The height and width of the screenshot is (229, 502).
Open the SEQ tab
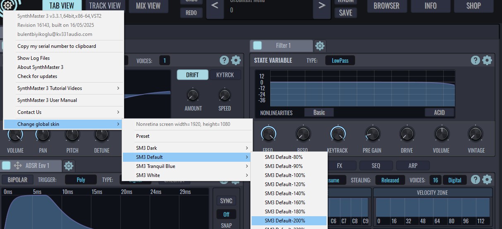tap(376, 165)
